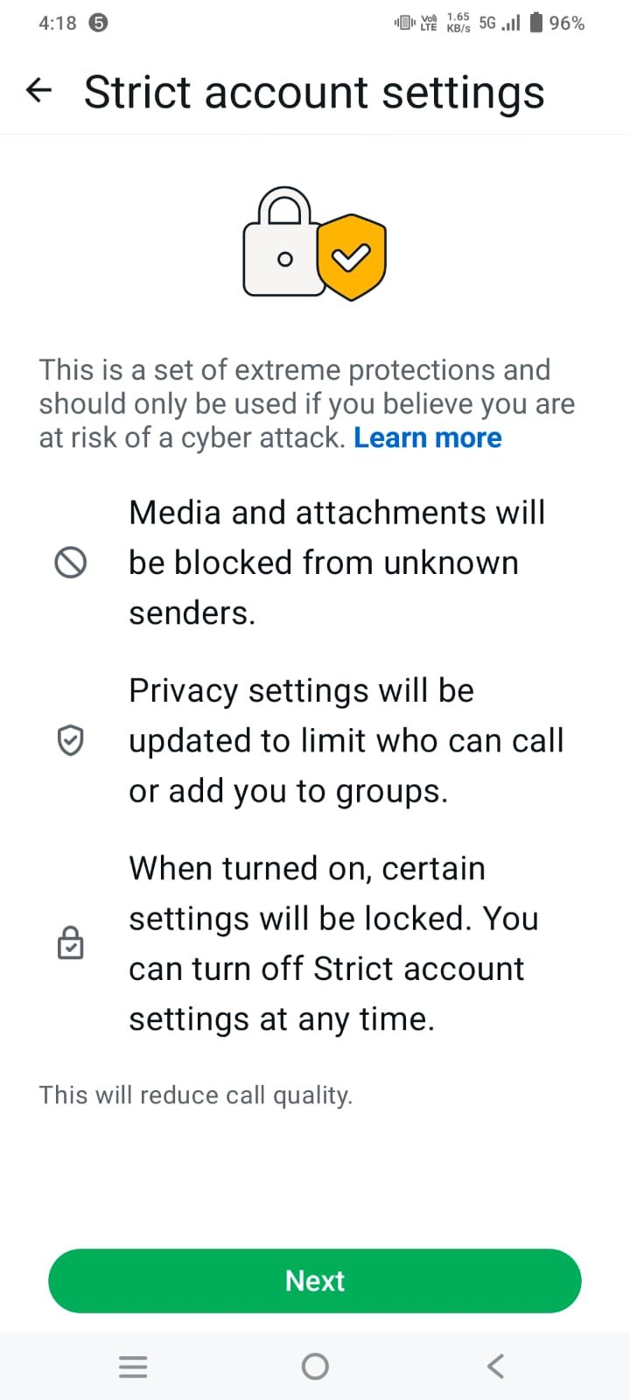Tap the media and attachments blocked text
Image resolution: width=630 pixels, height=1400 pixels.
[x=337, y=563]
